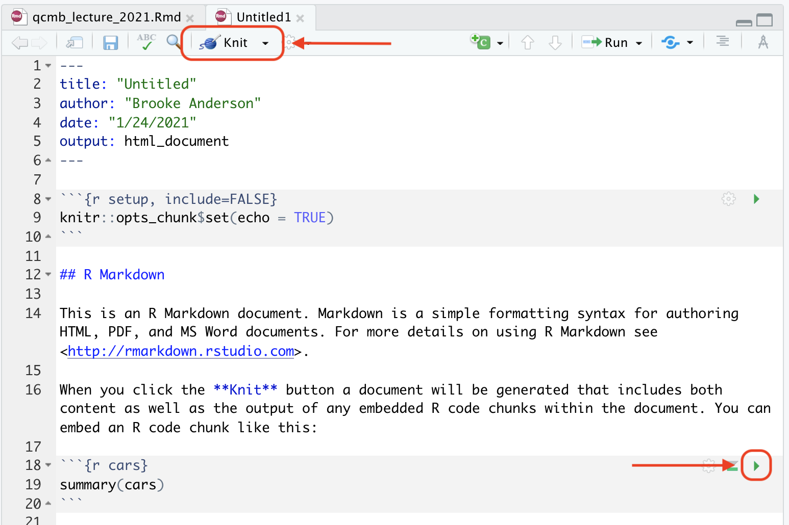Run spell check on document
This screenshot has height=525, width=789.
[146, 42]
